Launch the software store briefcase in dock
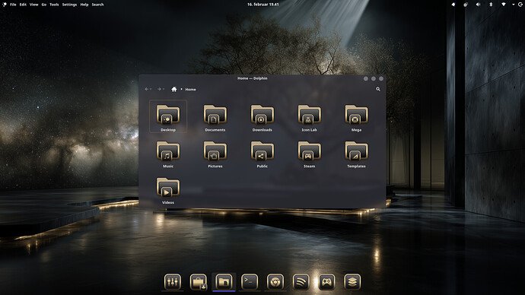The height and width of the screenshot is (295, 525). 199,282
